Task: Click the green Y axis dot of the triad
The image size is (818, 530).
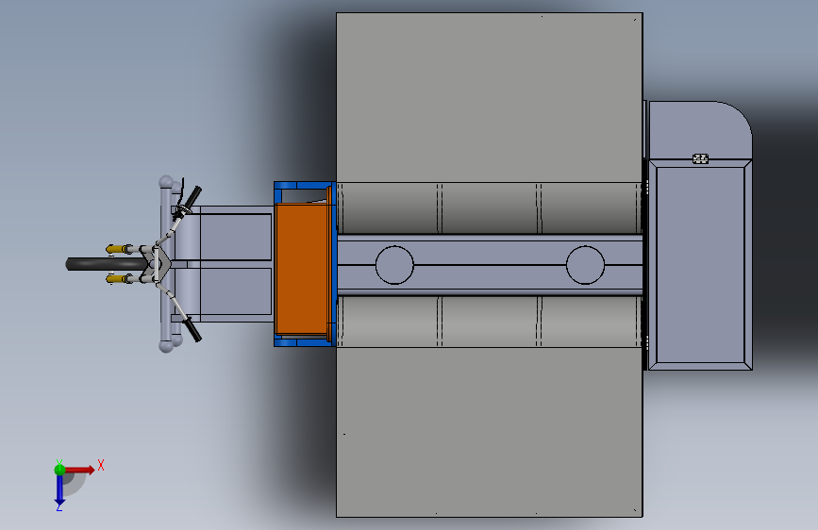Action: pyautogui.click(x=59, y=470)
